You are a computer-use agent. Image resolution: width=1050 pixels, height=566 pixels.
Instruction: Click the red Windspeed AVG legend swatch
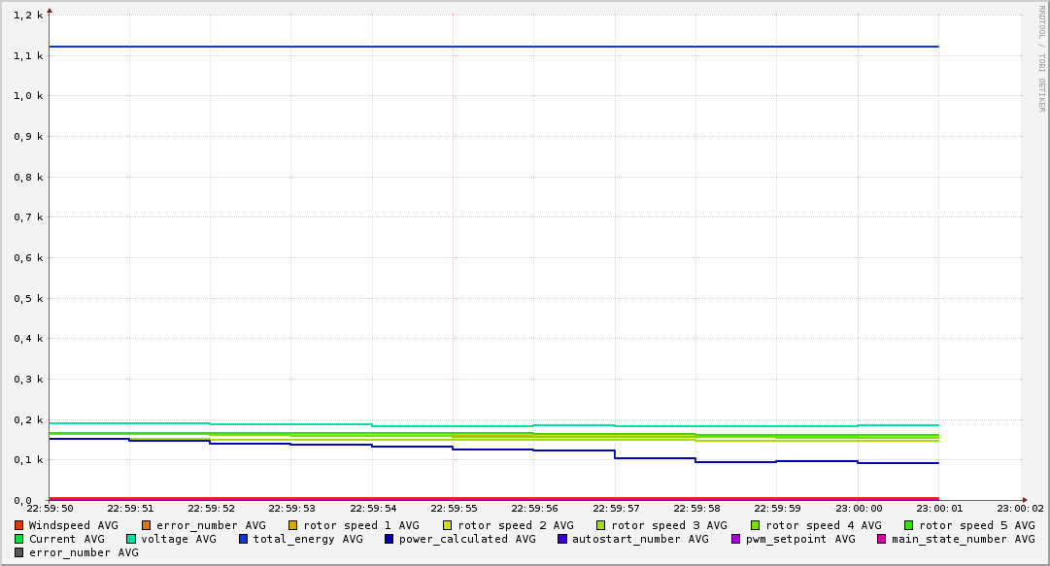19,525
